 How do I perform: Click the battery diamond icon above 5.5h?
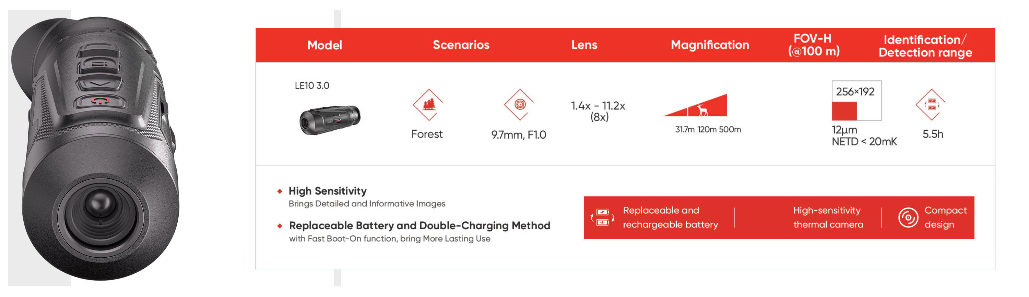[931, 105]
